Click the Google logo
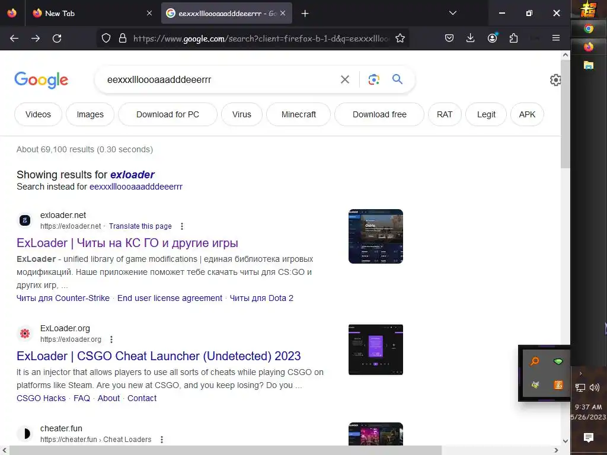 41,80
